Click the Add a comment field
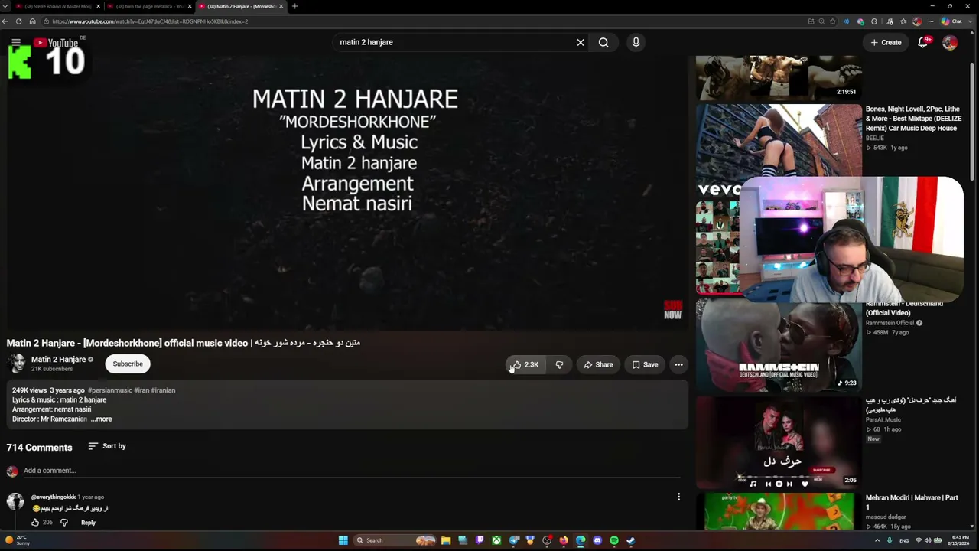This screenshot has height=551, width=979. pos(352,471)
